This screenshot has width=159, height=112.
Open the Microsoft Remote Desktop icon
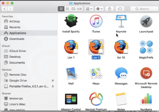tap(146, 73)
